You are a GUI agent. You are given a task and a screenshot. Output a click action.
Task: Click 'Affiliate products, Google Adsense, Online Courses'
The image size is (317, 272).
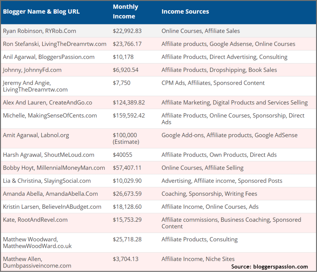228,44
